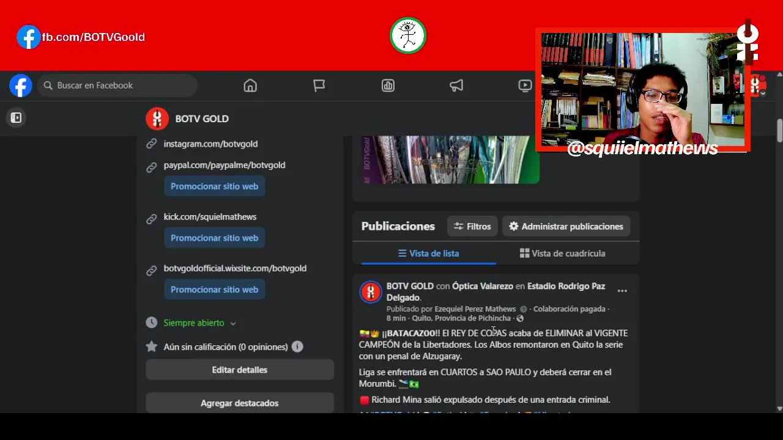Click the link icon next to paypal.com/paypalme/botvgold
The width and height of the screenshot is (783, 440).
(x=152, y=167)
